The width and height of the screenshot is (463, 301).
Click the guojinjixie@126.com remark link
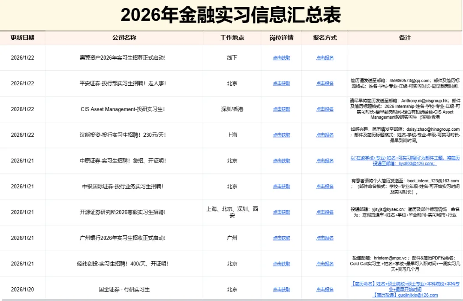pos(405,289)
